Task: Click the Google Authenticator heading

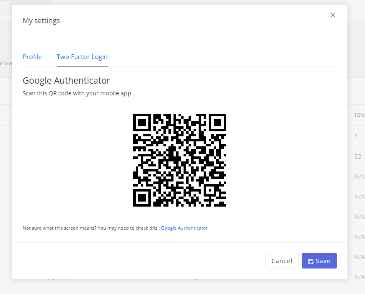Action: [66, 81]
